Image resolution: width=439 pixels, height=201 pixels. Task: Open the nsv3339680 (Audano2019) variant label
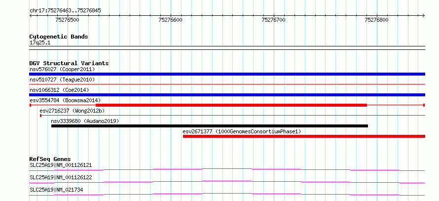tap(85, 121)
